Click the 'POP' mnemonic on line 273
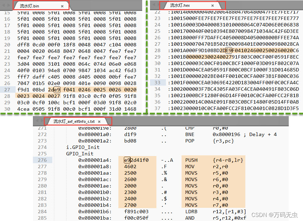This screenshot has height=221, width=303. click(x=190, y=141)
